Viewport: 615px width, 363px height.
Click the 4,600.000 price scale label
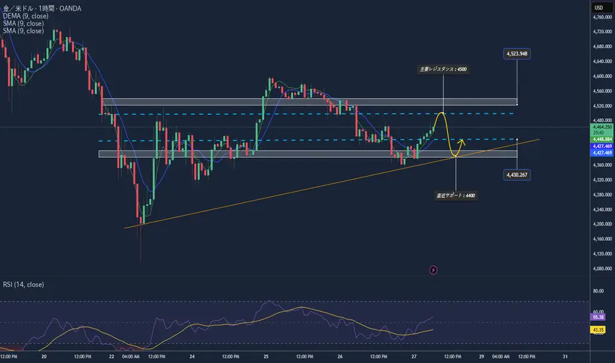[602, 76]
